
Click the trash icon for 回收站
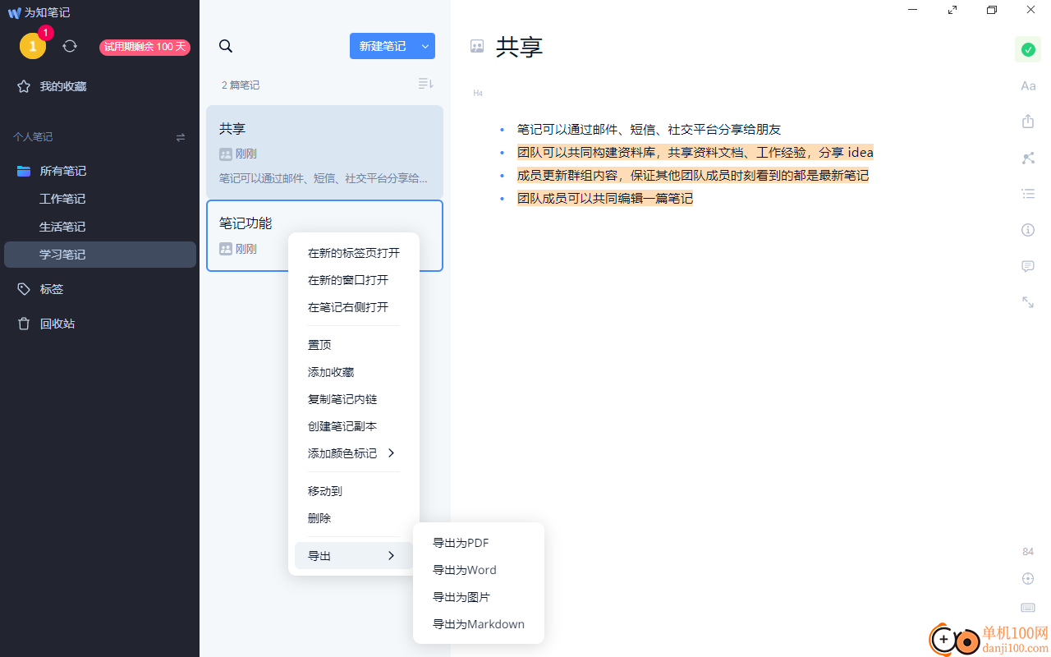point(24,324)
